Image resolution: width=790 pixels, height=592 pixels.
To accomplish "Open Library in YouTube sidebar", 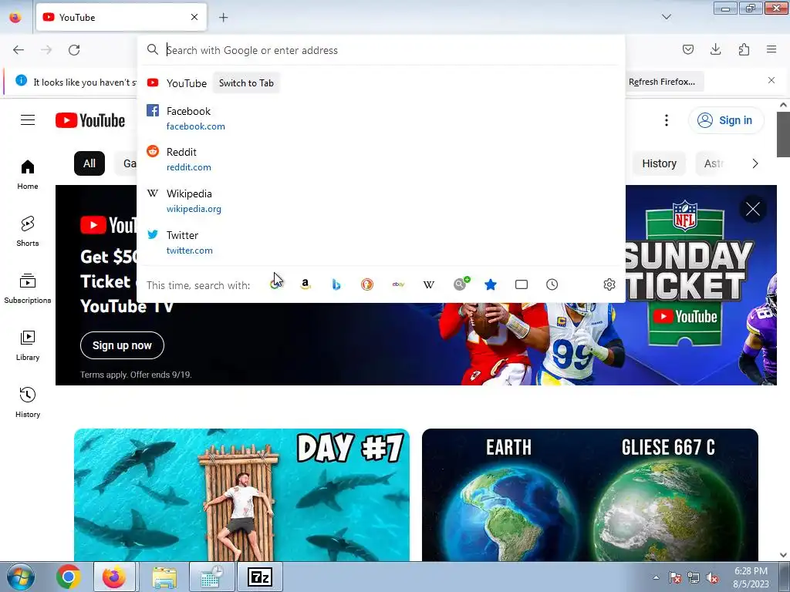I will point(28,345).
